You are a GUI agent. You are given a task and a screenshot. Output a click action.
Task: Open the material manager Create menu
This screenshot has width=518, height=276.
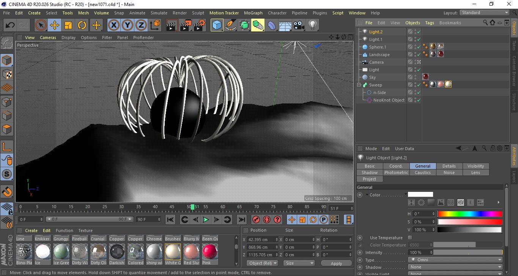click(31, 231)
